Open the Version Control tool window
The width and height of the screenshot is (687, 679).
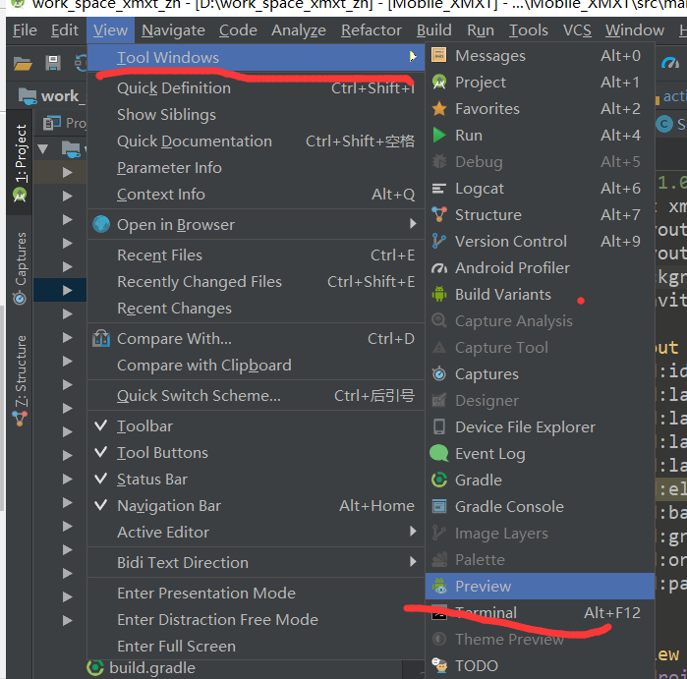pos(540,242)
